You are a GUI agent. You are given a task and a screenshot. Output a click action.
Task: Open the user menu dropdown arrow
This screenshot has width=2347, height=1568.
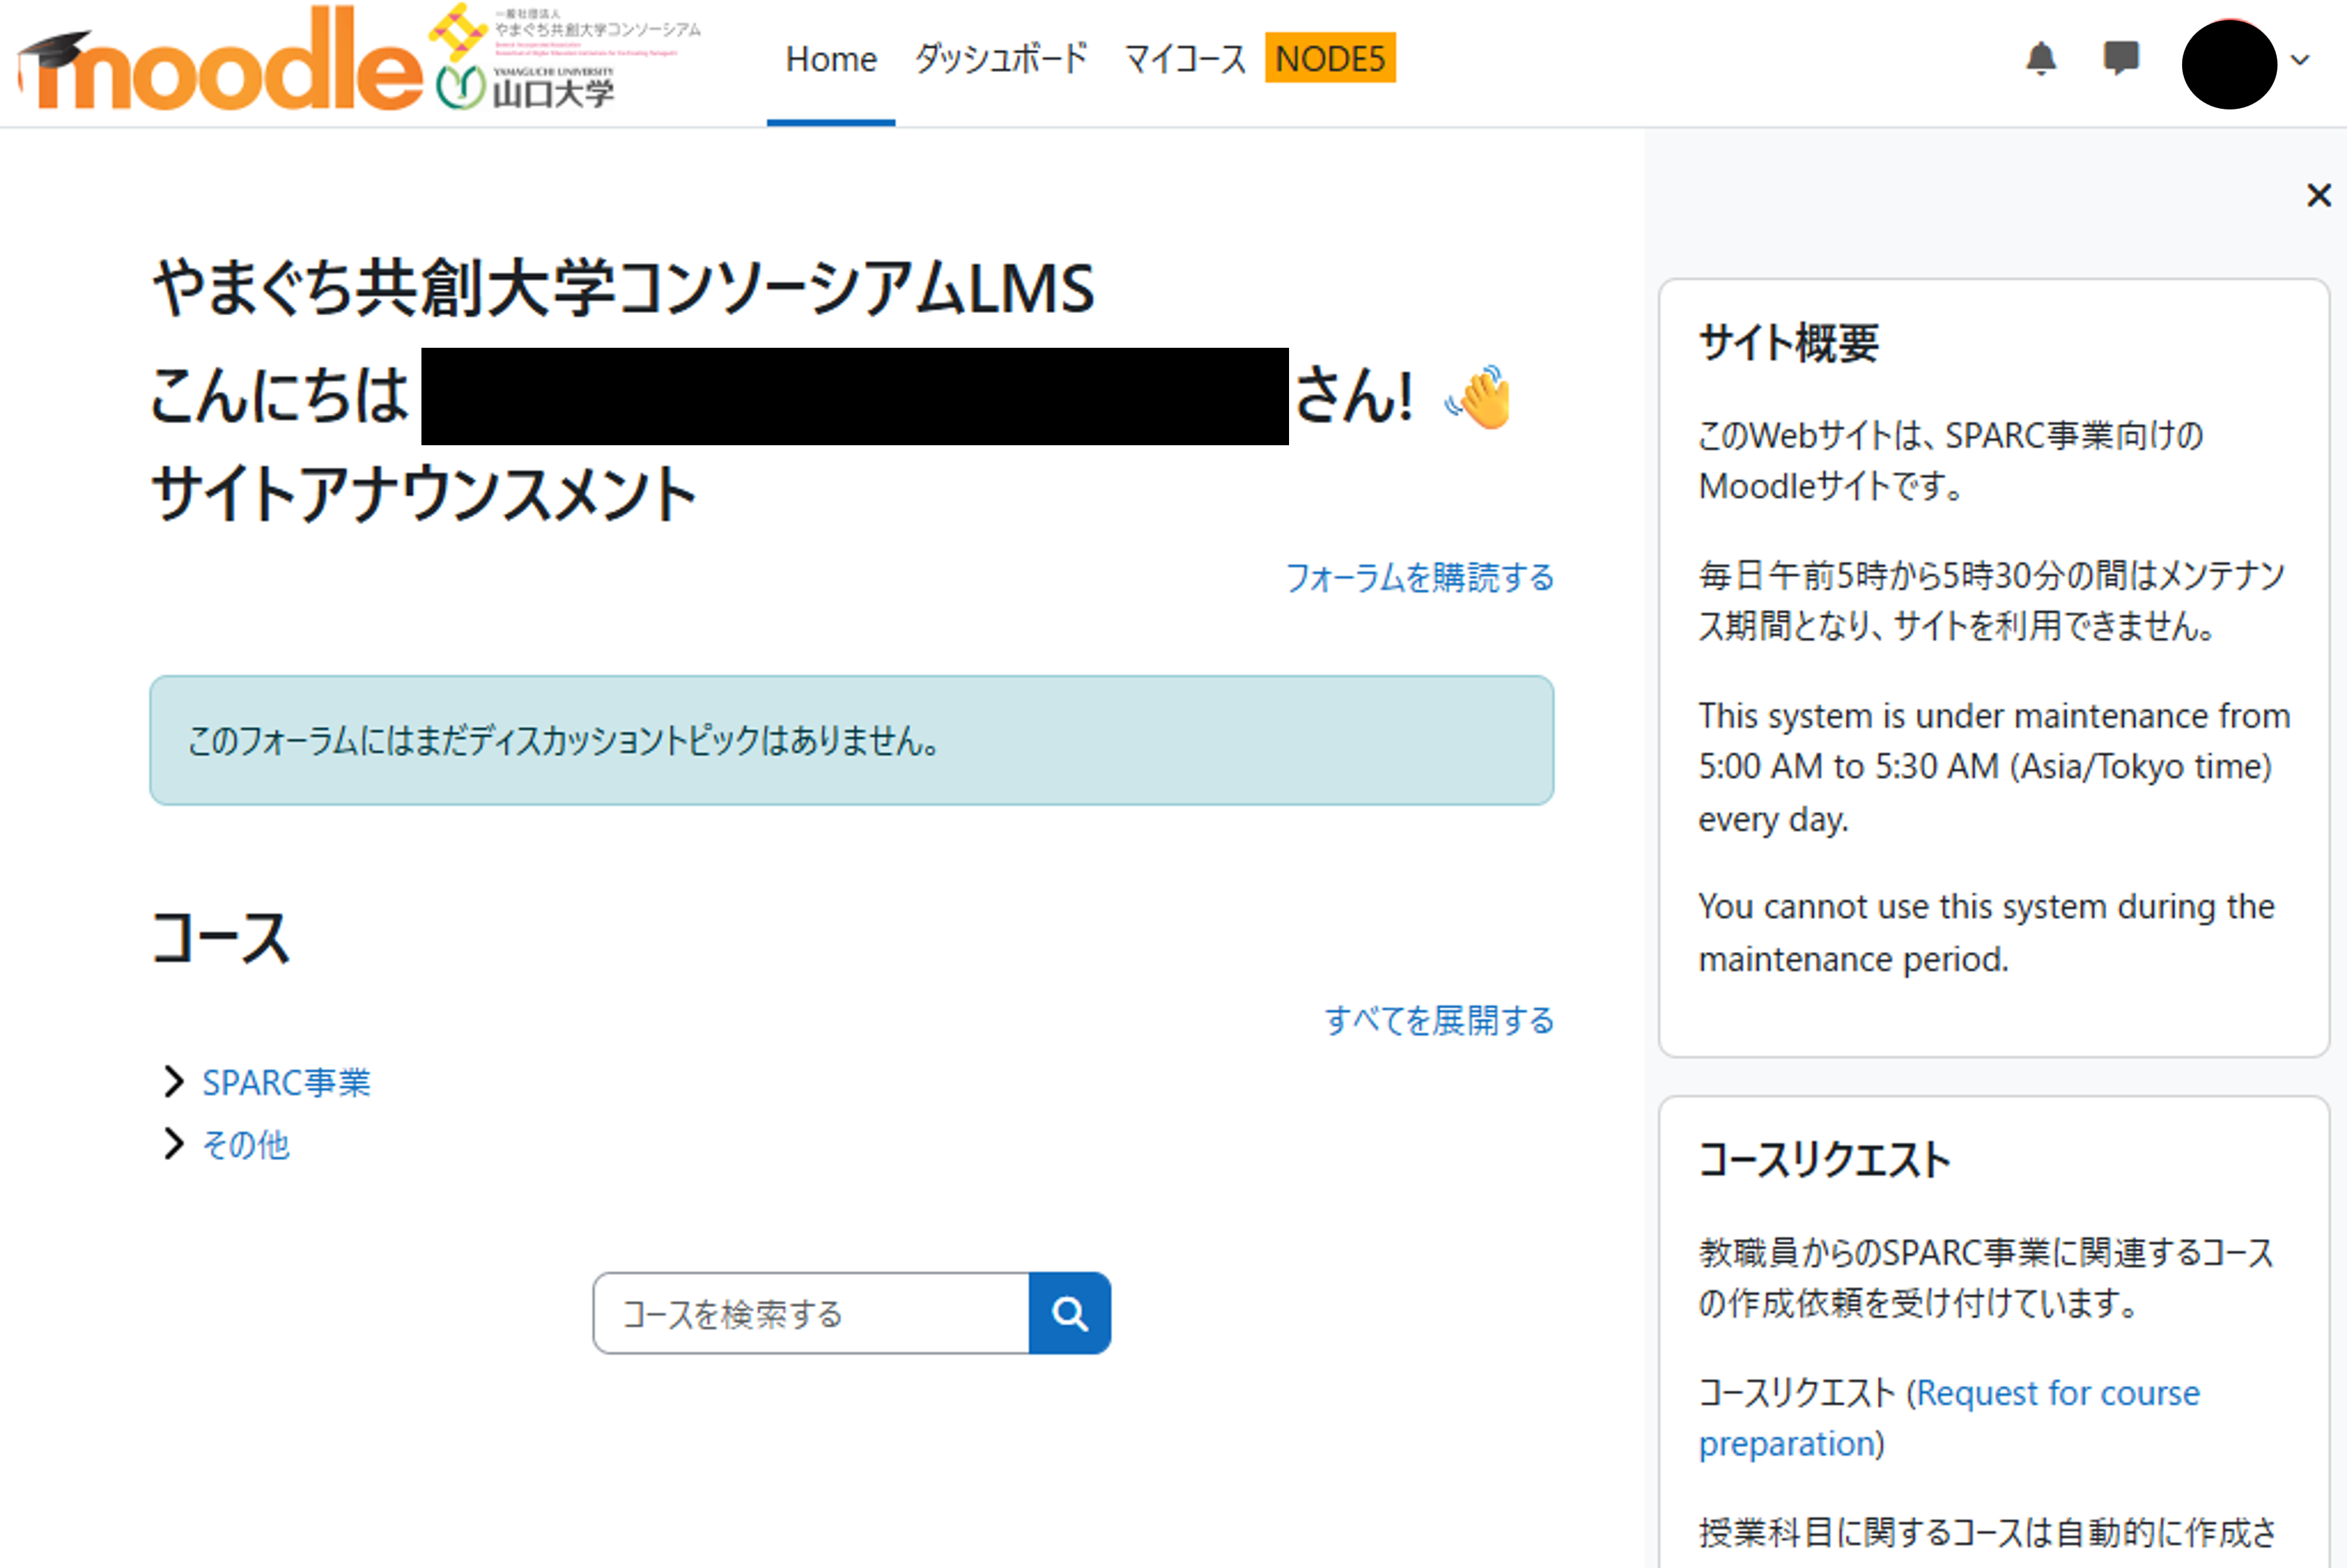[x=2300, y=60]
